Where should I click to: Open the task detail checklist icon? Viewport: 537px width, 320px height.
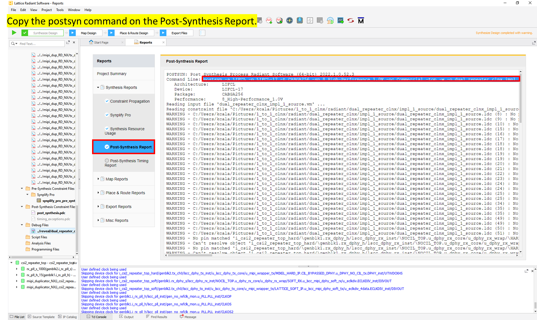coord(202,33)
